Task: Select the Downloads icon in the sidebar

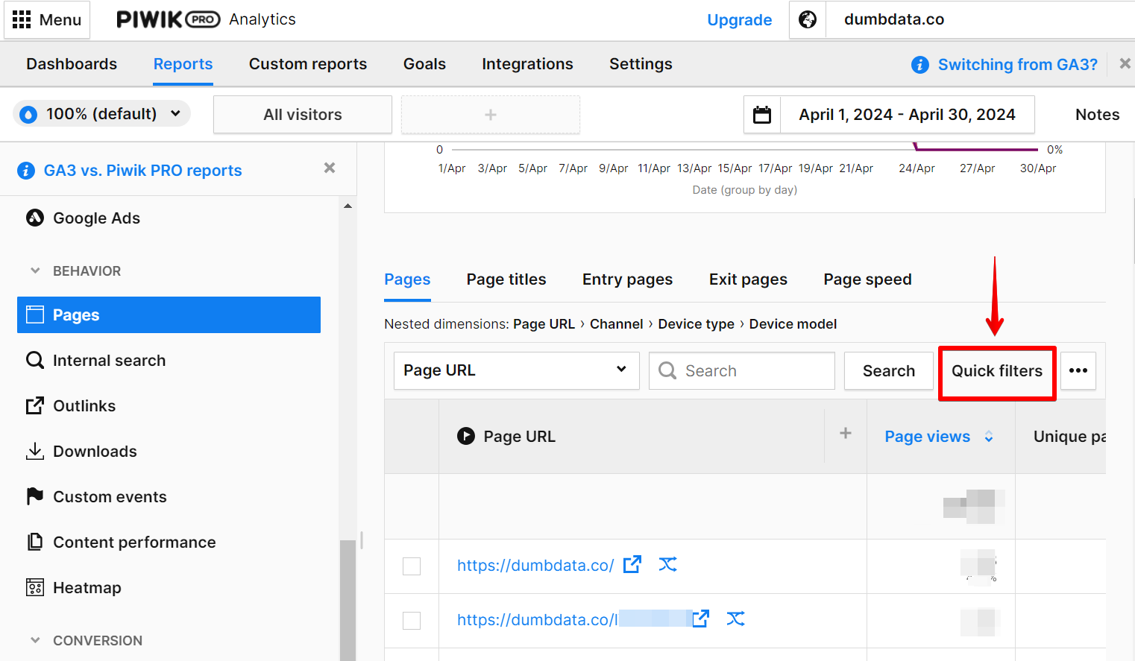Action: click(x=35, y=451)
